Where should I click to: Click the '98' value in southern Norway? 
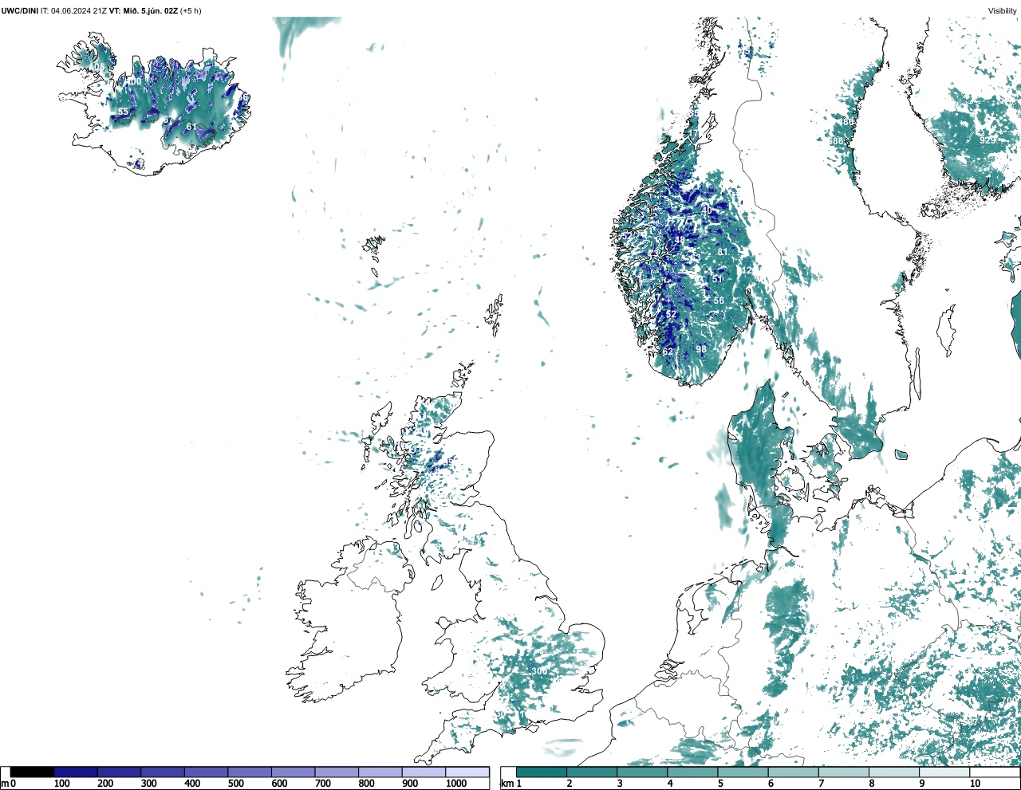[x=701, y=349]
